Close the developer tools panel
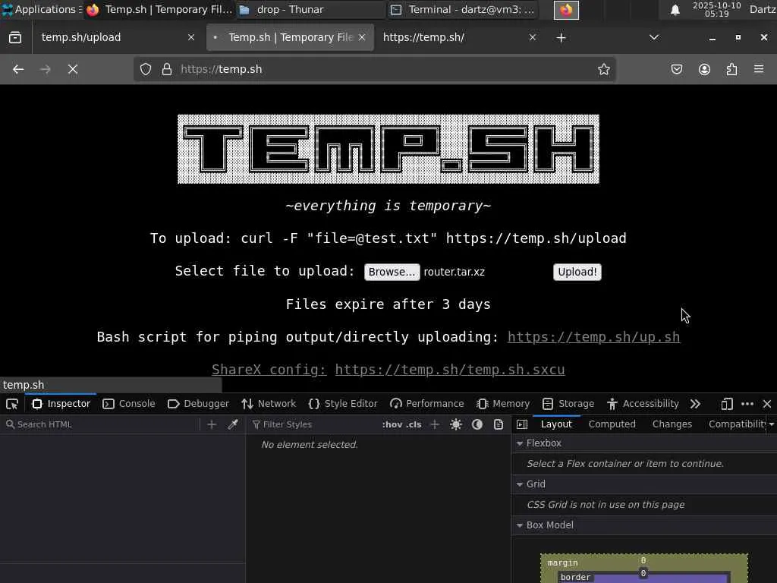 coord(767,404)
